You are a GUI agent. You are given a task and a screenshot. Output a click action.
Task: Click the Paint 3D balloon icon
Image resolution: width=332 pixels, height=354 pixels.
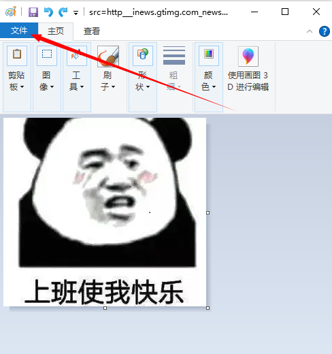[x=248, y=57]
